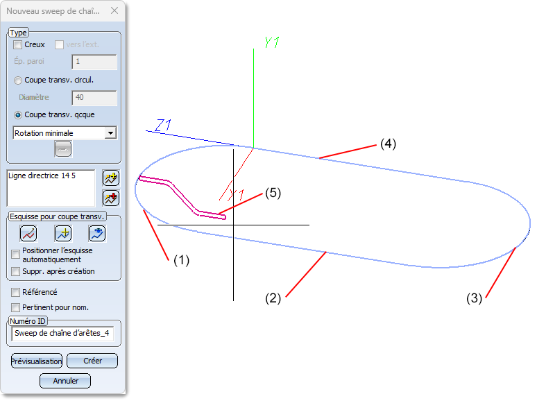
Task: Click the Créer button
Action: pos(92,361)
